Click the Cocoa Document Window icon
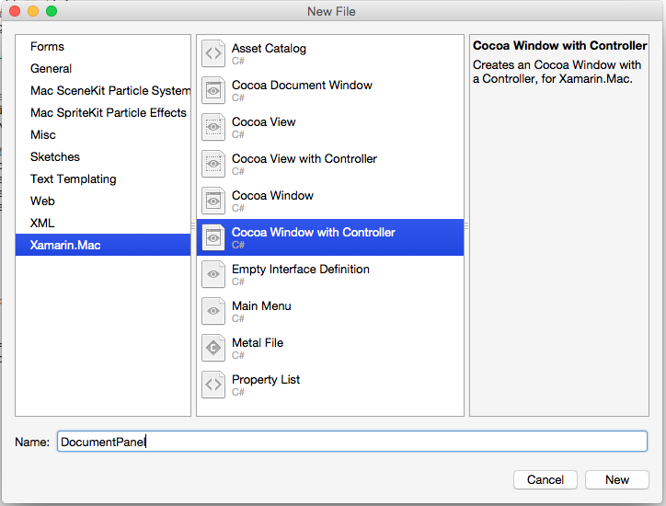 point(213,90)
